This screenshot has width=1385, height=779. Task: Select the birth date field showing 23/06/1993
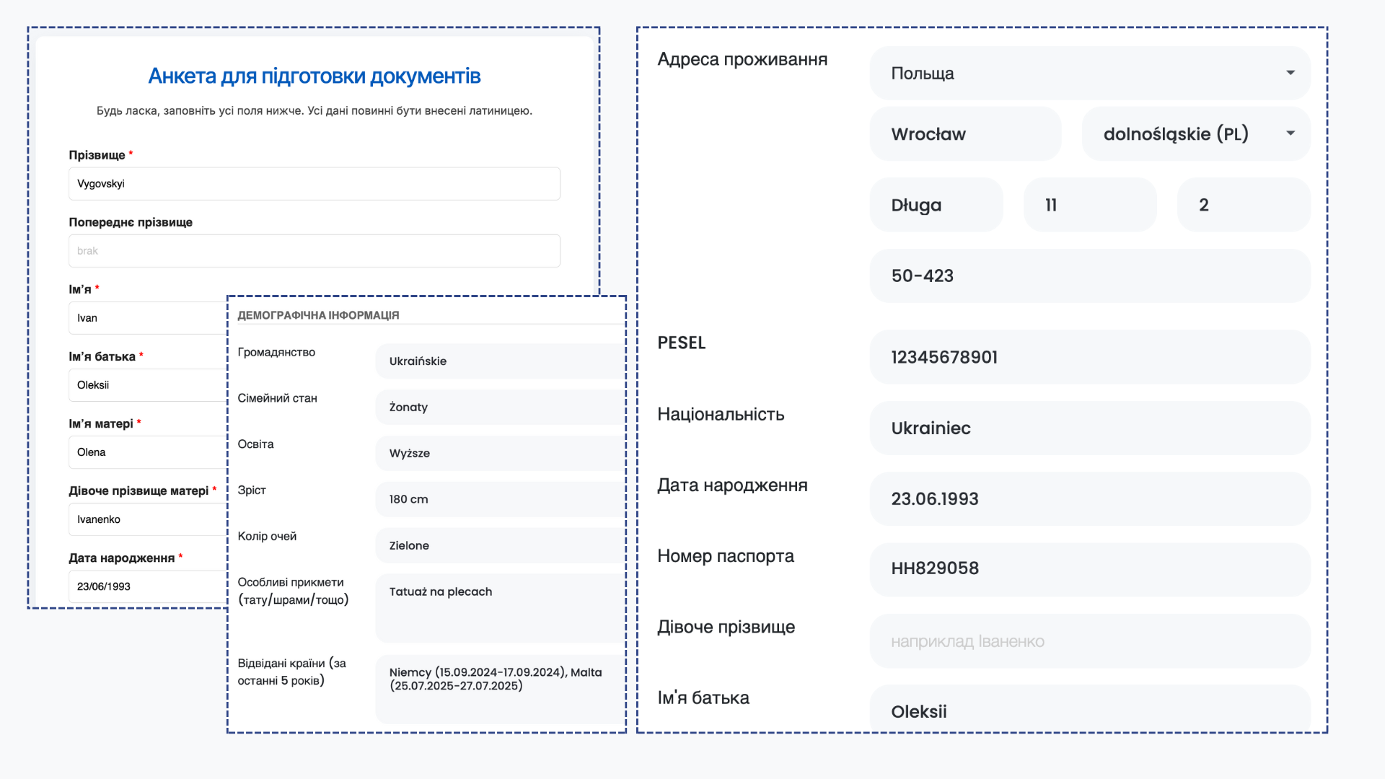(x=144, y=586)
